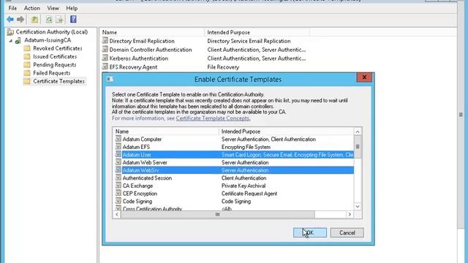This screenshot has width=468, height=263.
Task: Click the Adatum Computer template icon in dialog
Action: (118, 139)
